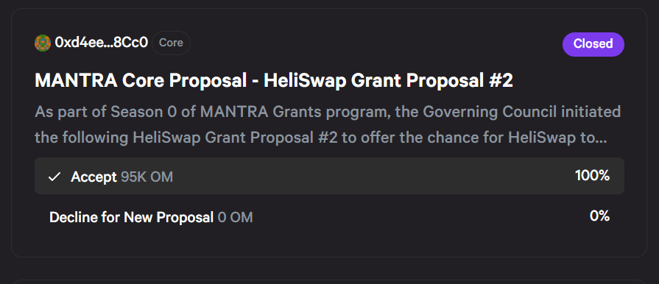Click the 0% result for Decline
Image resolution: width=659 pixels, height=284 pixels.
[599, 216]
